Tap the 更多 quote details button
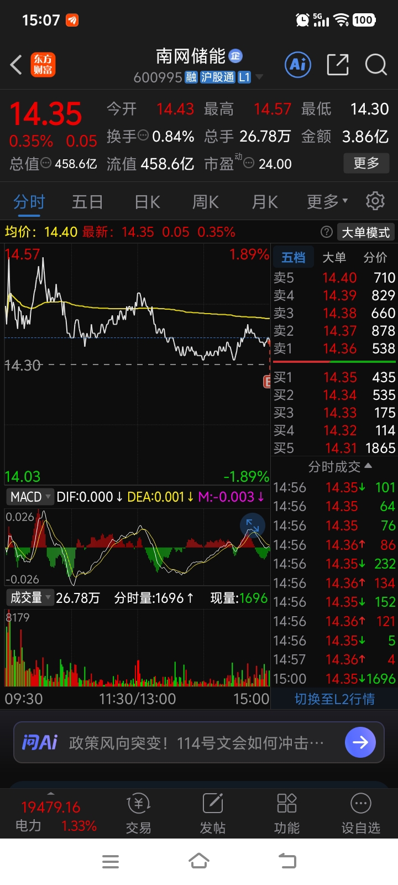398x885 pixels. [x=366, y=163]
